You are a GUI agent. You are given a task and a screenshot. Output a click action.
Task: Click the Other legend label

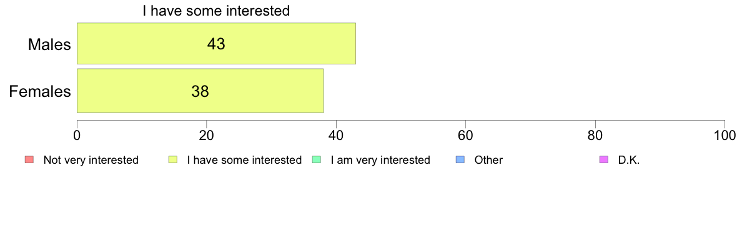(x=489, y=160)
